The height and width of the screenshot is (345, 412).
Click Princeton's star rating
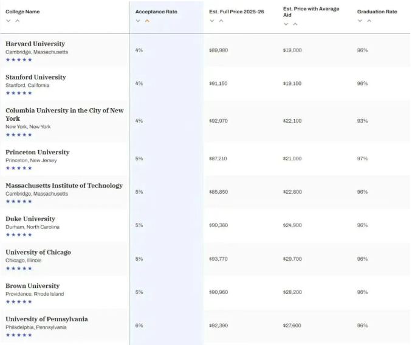[19, 168]
